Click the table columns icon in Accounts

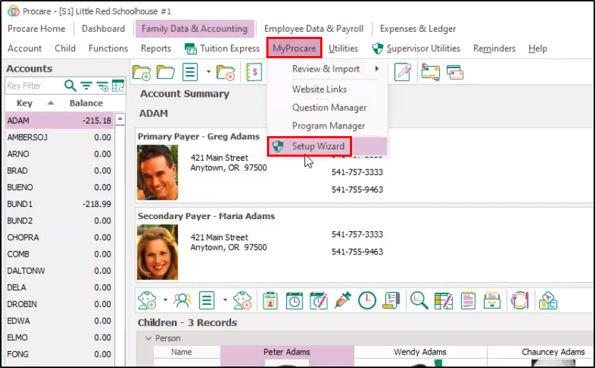pos(118,86)
